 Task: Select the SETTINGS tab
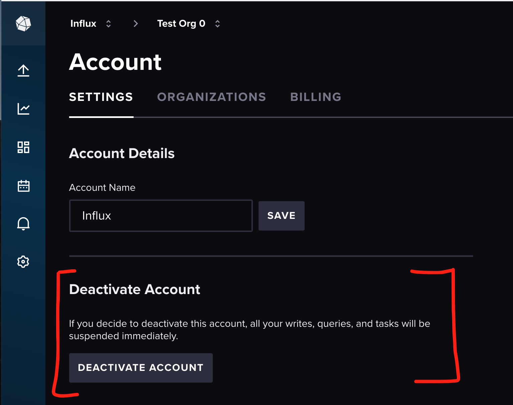[101, 97]
